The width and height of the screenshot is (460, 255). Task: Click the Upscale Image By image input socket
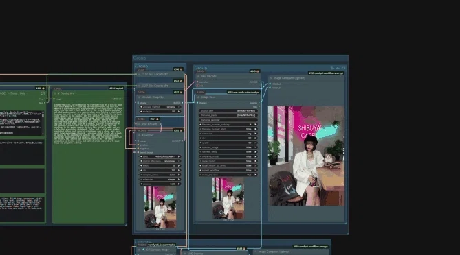[138, 103]
